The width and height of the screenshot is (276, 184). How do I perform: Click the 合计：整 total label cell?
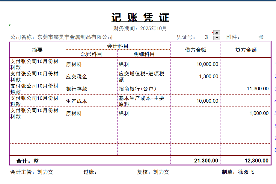(28, 160)
